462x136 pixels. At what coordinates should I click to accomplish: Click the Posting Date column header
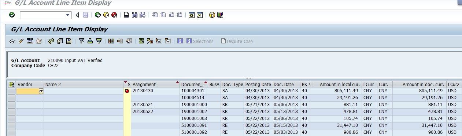[258, 84]
